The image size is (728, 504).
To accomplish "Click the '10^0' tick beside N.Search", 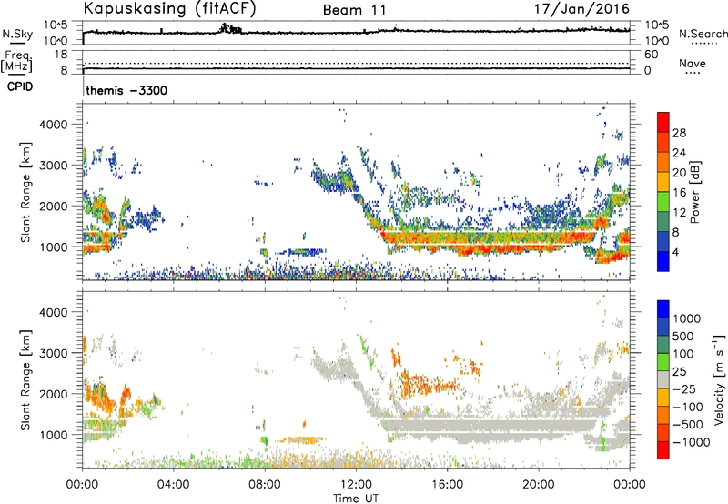I will (x=657, y=41).
